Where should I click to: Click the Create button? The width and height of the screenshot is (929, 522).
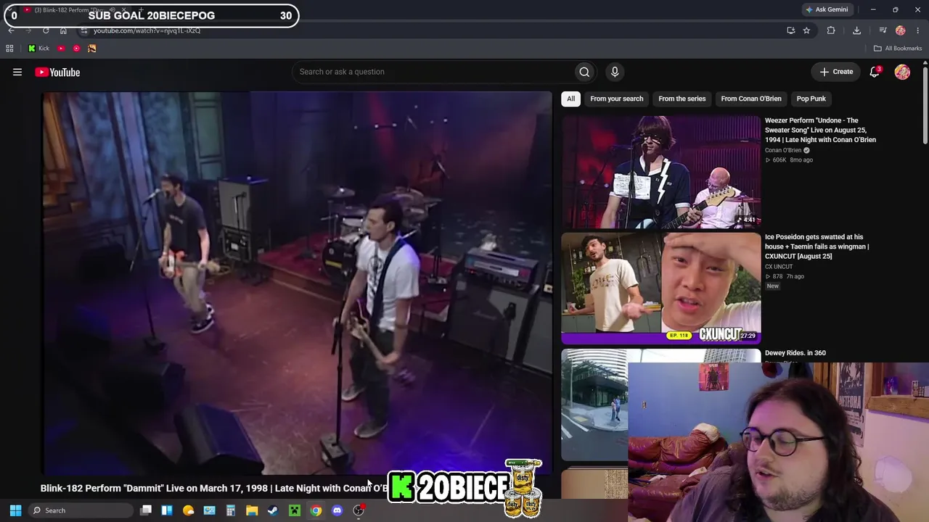(x=836, y=72)
